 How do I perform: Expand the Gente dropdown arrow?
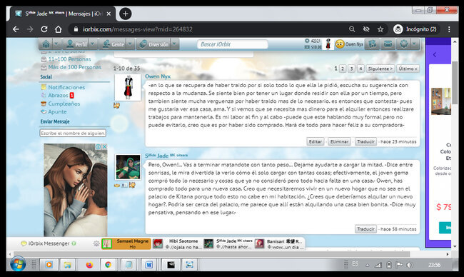pyautogui.click(x=130, y=44)
